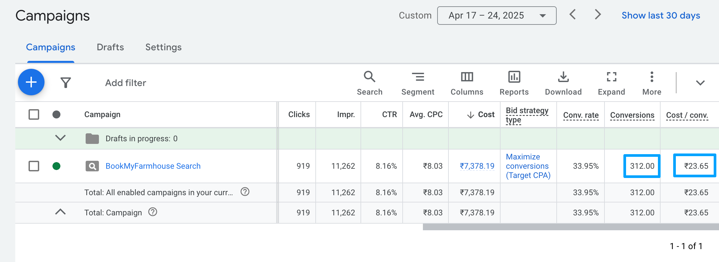The image size is (719, 262).
Task: Open the Reports icon
Action: (x=514, y=83)
